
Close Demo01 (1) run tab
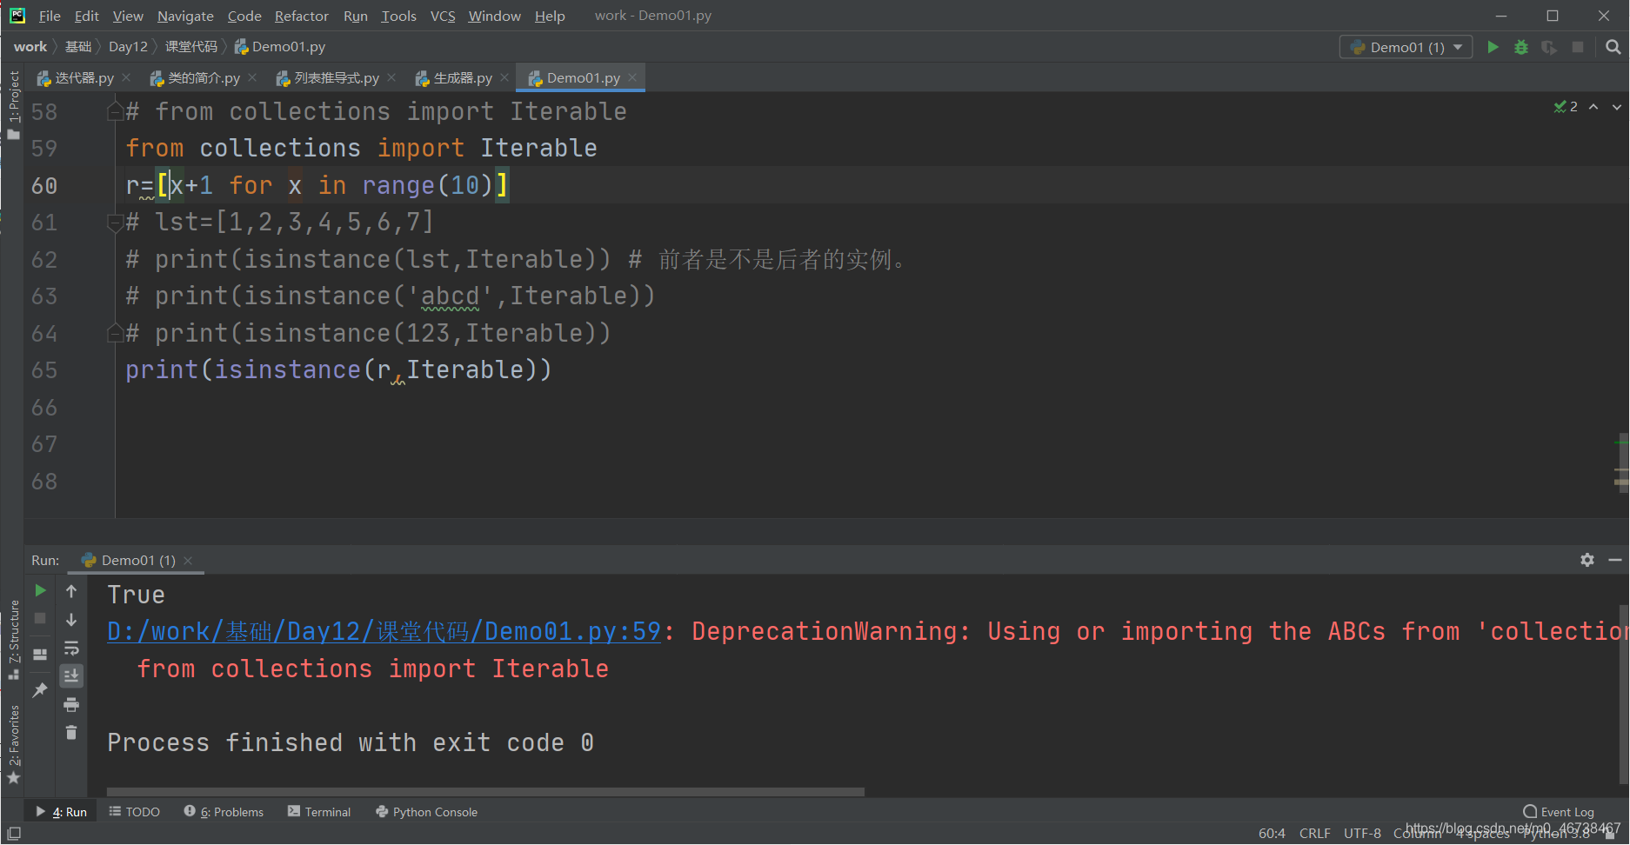tap(188, 561)
